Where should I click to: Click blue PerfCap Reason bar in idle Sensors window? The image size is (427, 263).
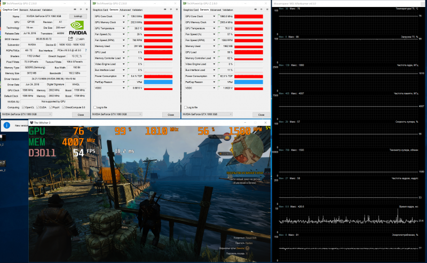tap(158, 82)
